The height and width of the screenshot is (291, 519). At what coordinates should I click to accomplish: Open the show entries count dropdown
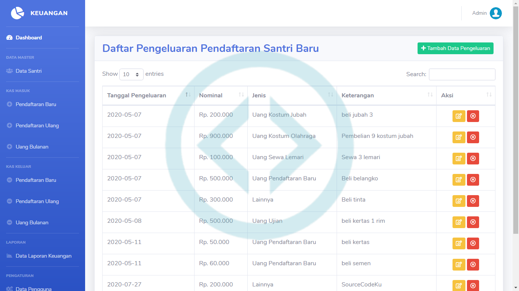tap(131, 75)
